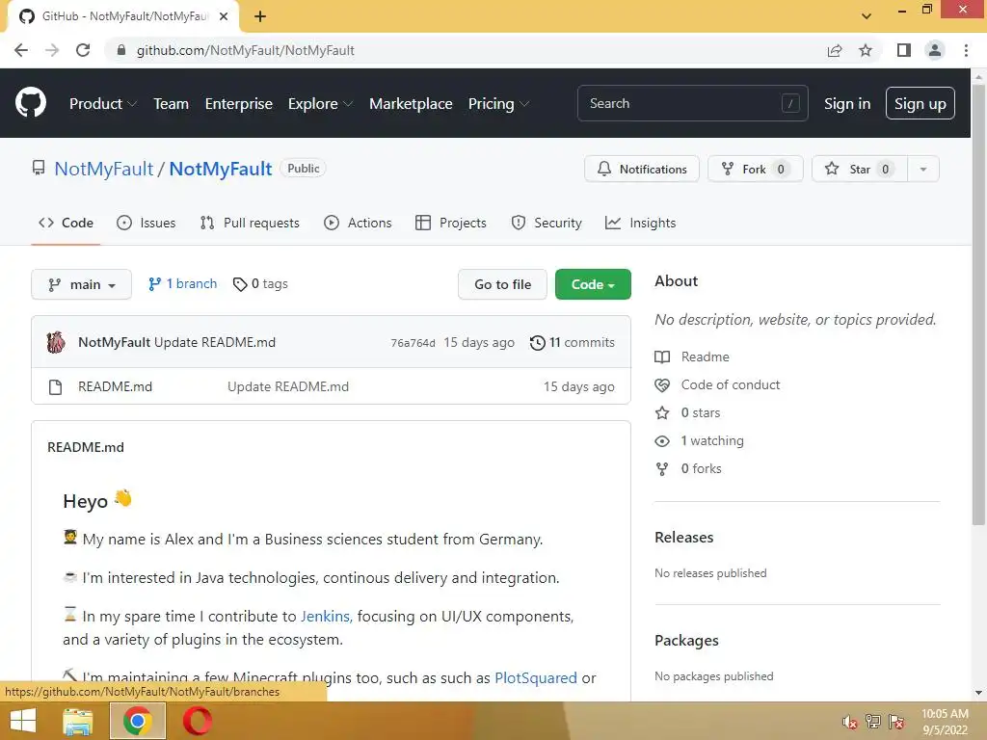Click Sign in

[x=847, y=104]
